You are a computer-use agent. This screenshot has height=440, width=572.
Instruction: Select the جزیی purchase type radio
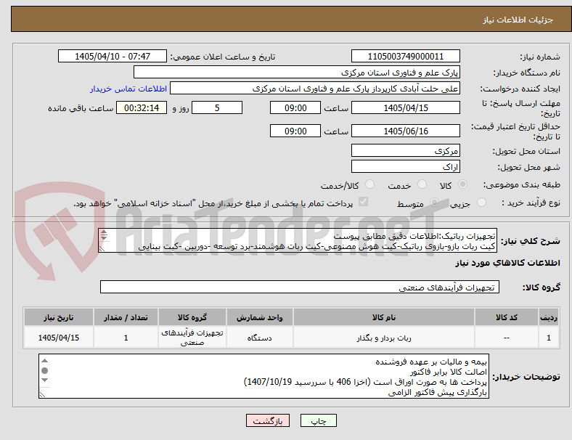(x=481, y=203)
